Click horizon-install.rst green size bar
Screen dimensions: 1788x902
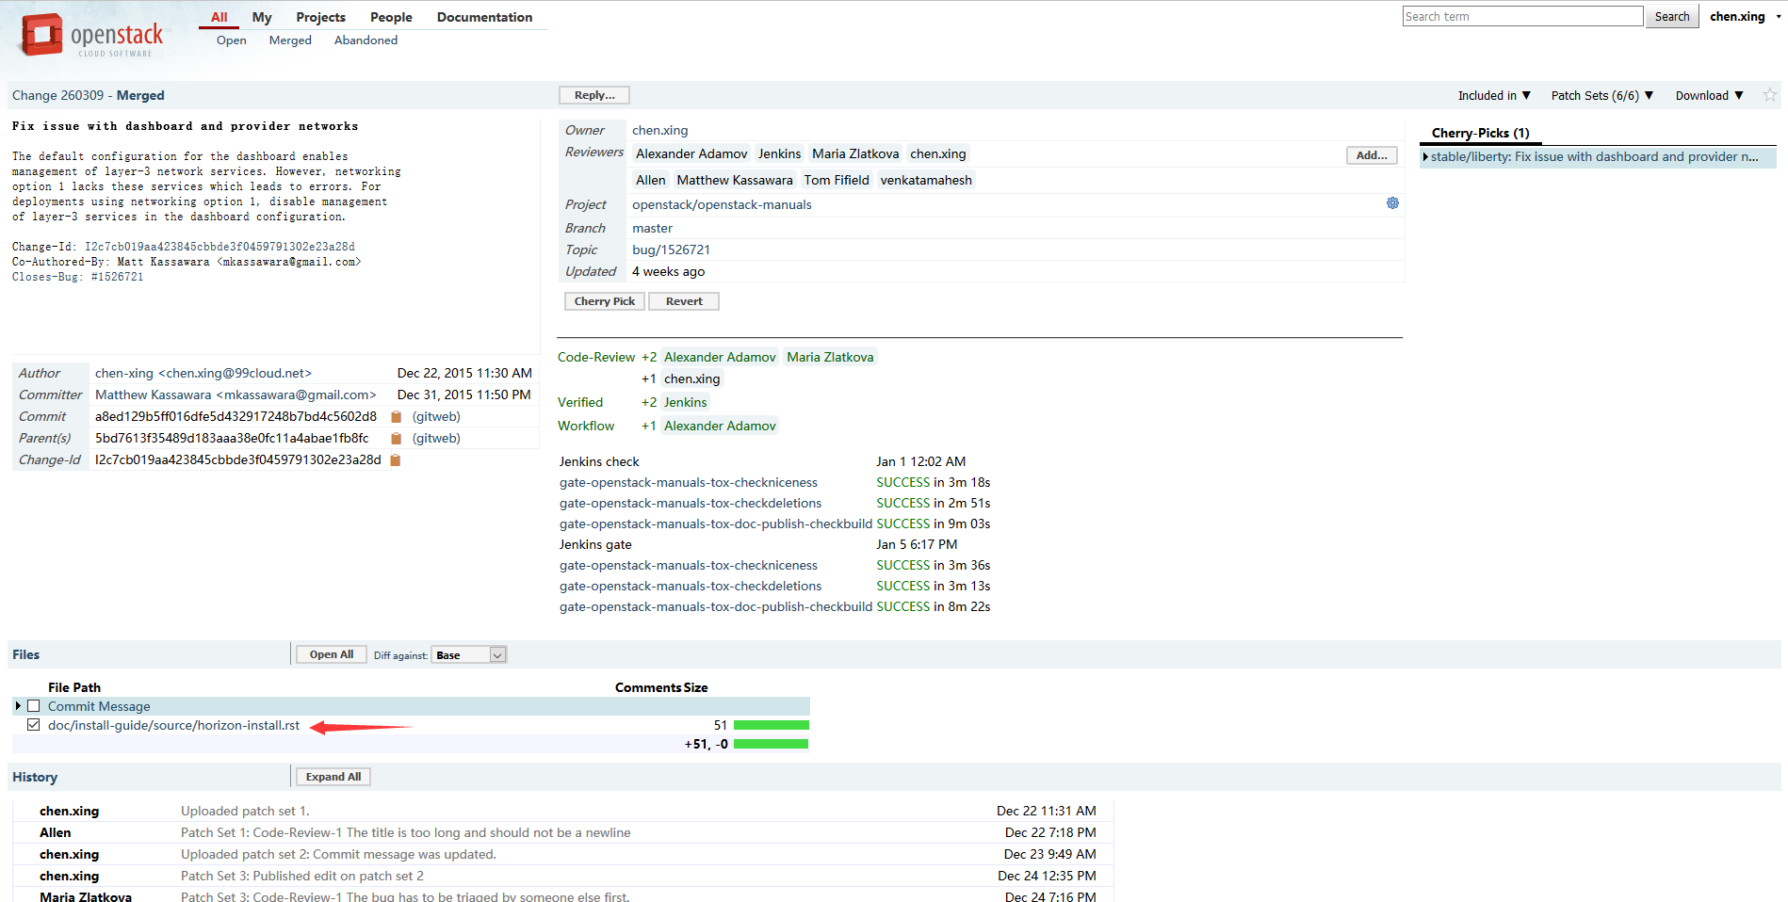point(772,725)
